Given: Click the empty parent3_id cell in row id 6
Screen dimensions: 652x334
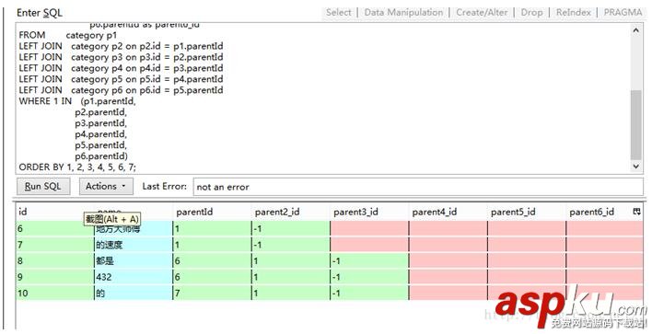Looking at the screenshot, I should click(369, 228).
